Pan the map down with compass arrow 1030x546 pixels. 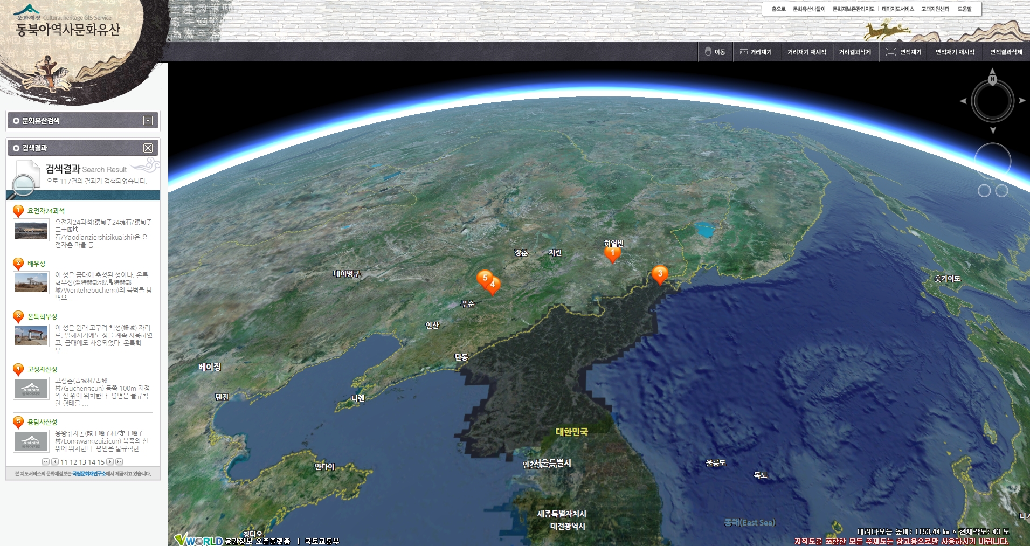pos(993,130)
